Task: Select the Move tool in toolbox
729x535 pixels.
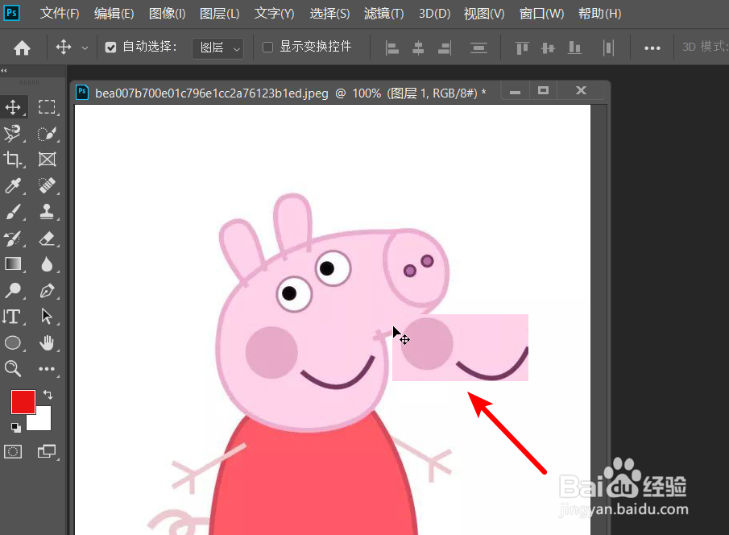Action: tap(14, 107)
